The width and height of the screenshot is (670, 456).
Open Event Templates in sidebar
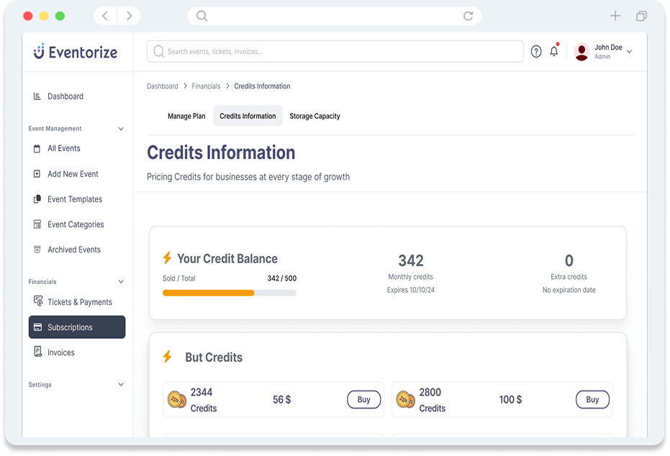(x=74, y=199)
